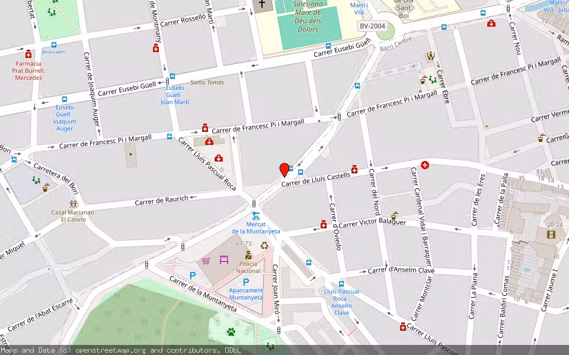Click the Carrer d'Oviedo label
The height and width of the screenshot is (355, 569).
click(335, 227)
